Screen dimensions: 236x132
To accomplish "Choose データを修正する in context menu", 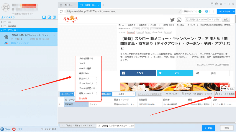I will (88, 88).
